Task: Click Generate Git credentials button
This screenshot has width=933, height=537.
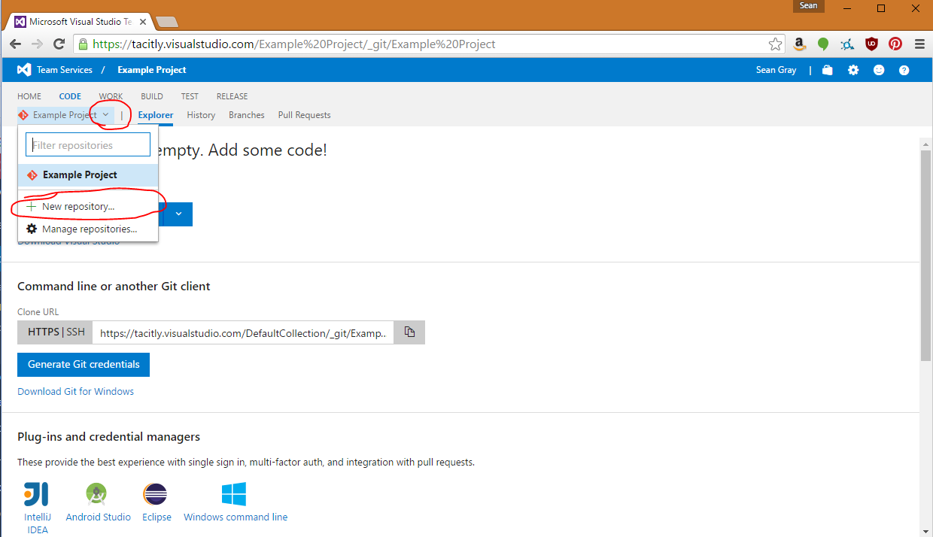Action: click(84, 365)
